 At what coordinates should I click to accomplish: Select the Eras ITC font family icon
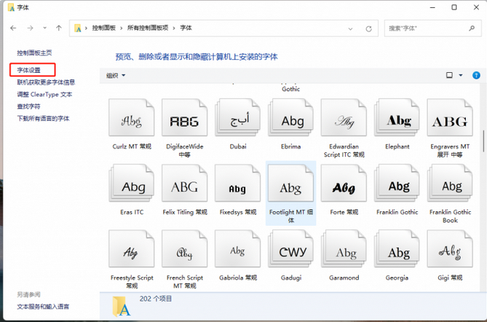pyautogui.click(x=132, y=184)
